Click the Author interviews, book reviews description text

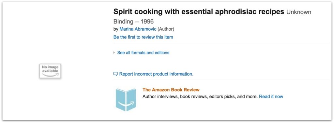pyautogui.click(x=200, y=96)
